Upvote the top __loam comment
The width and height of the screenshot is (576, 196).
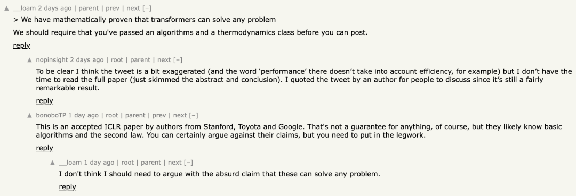(6, 8)
